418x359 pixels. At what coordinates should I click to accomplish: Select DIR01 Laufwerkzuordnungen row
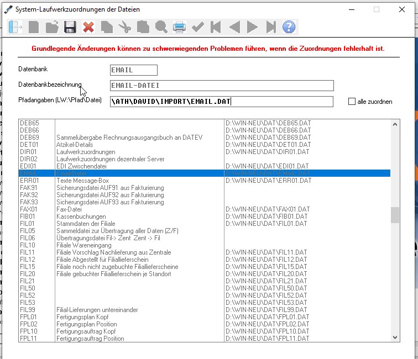pos(205,152)
